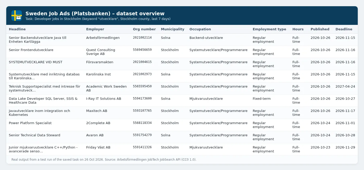Select Javautvecklare inom integration och Kubernetes
The width and height of the screenshot is (364, 170).
click(x=39, y=113)
